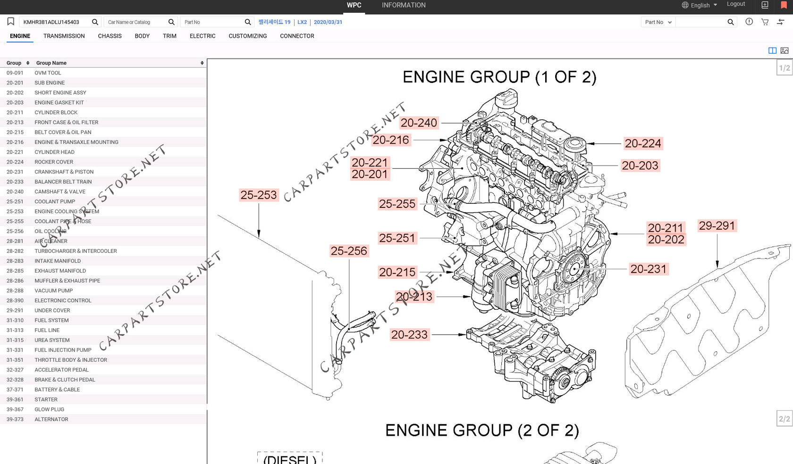Open the English language dropdown

[699, 5]
